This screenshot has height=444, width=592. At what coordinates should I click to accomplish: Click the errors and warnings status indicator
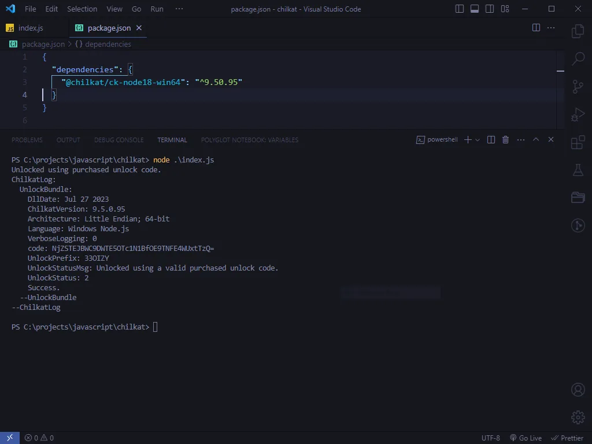point(39,438)
